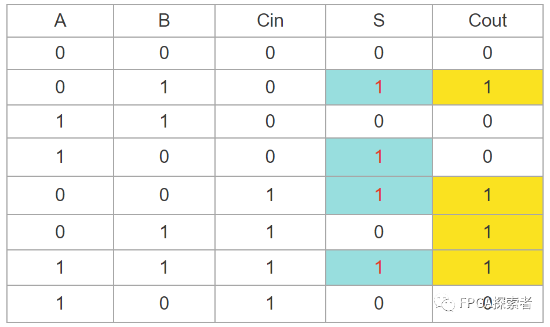The width and height of the screenshot is (550, 327).
Task: Click yellow Cout cell for A=0, B=1, Cin=1
Action: pyautogui.click(x=487, y=232)
